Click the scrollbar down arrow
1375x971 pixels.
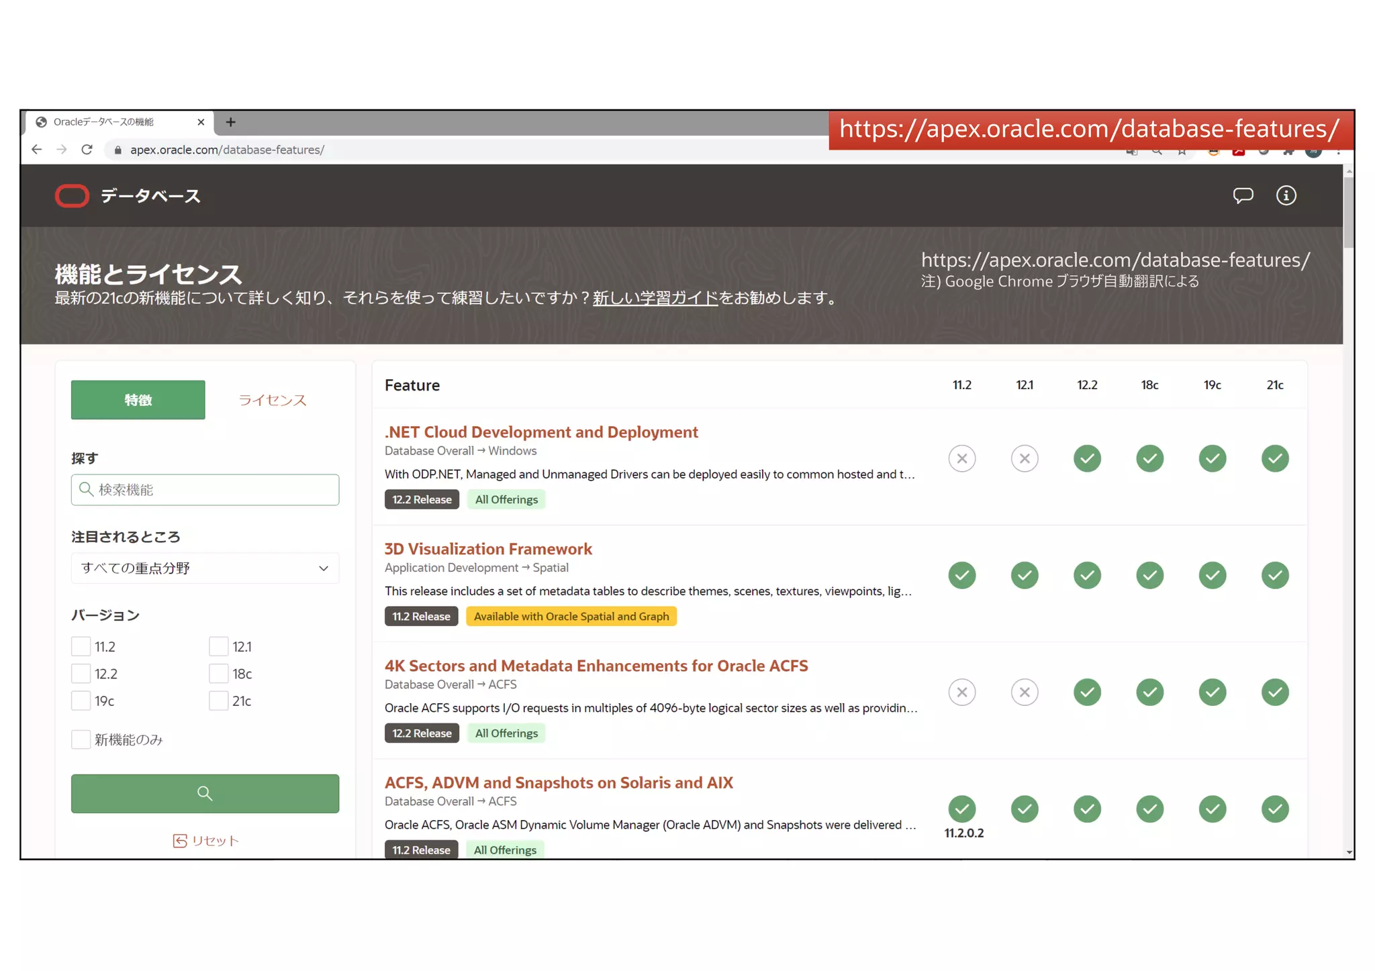pyautogui.click(x=1348, y=852)
